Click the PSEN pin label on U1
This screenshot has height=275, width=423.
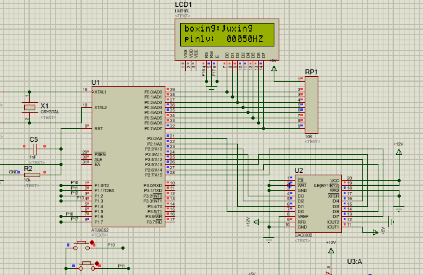[x=100, y=154]
